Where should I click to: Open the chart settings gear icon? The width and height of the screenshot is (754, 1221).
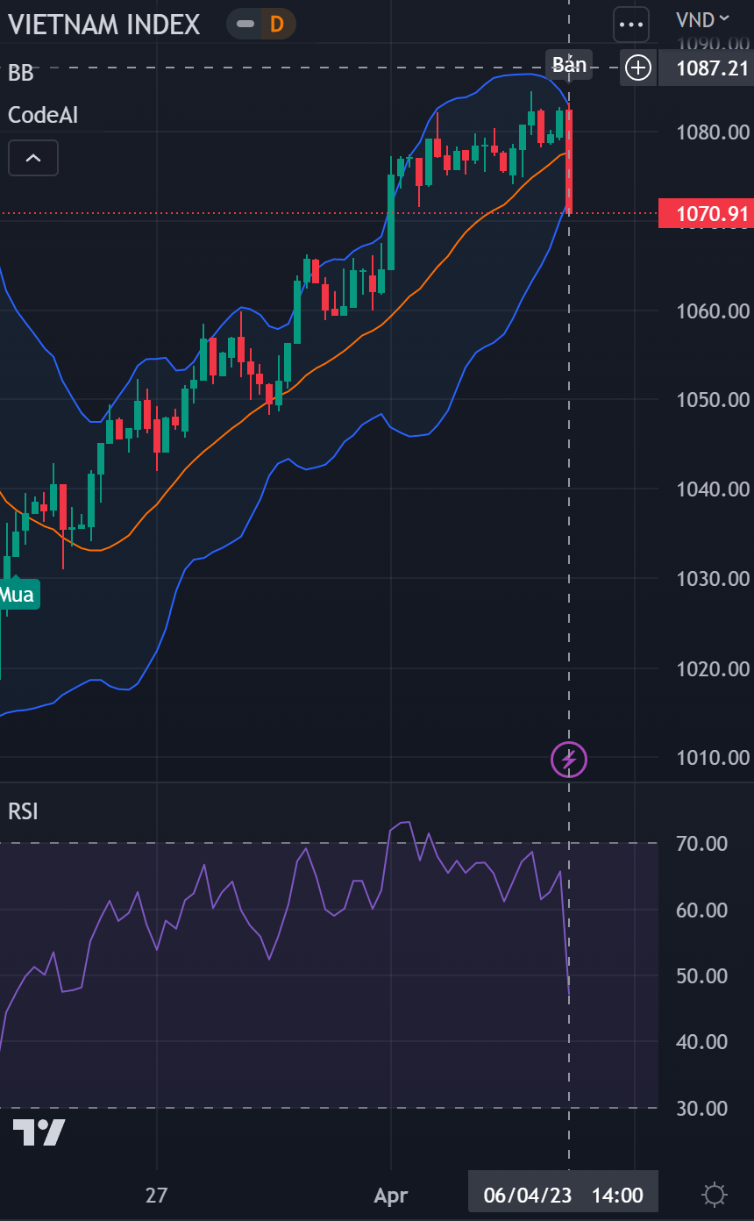tap(715, 1195)
